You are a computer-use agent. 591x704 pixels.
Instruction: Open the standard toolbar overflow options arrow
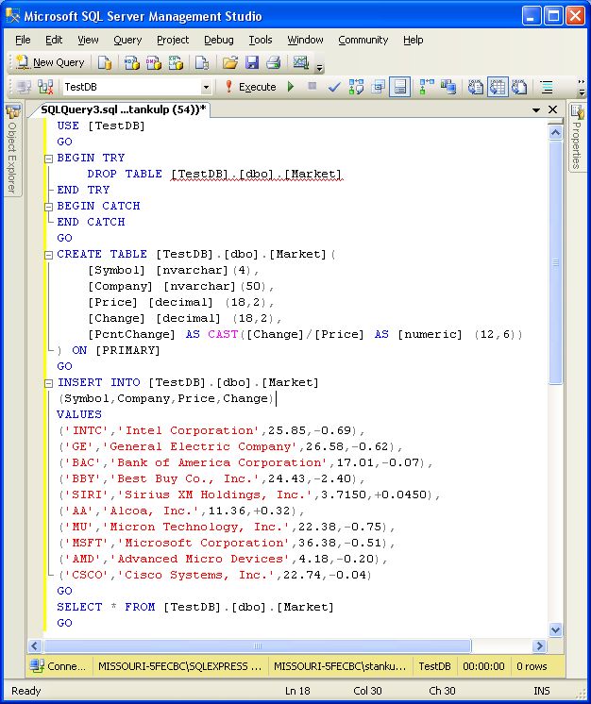click(319, 67)
